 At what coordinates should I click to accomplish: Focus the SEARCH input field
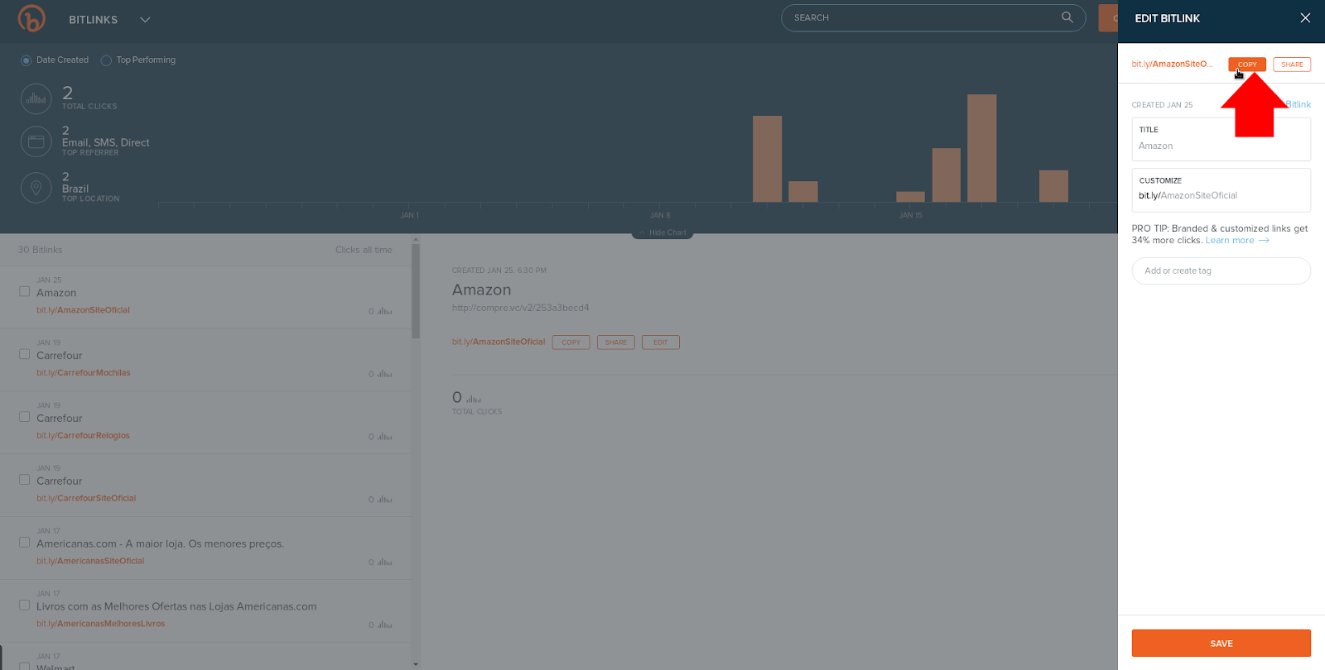(x=932, y=17)
